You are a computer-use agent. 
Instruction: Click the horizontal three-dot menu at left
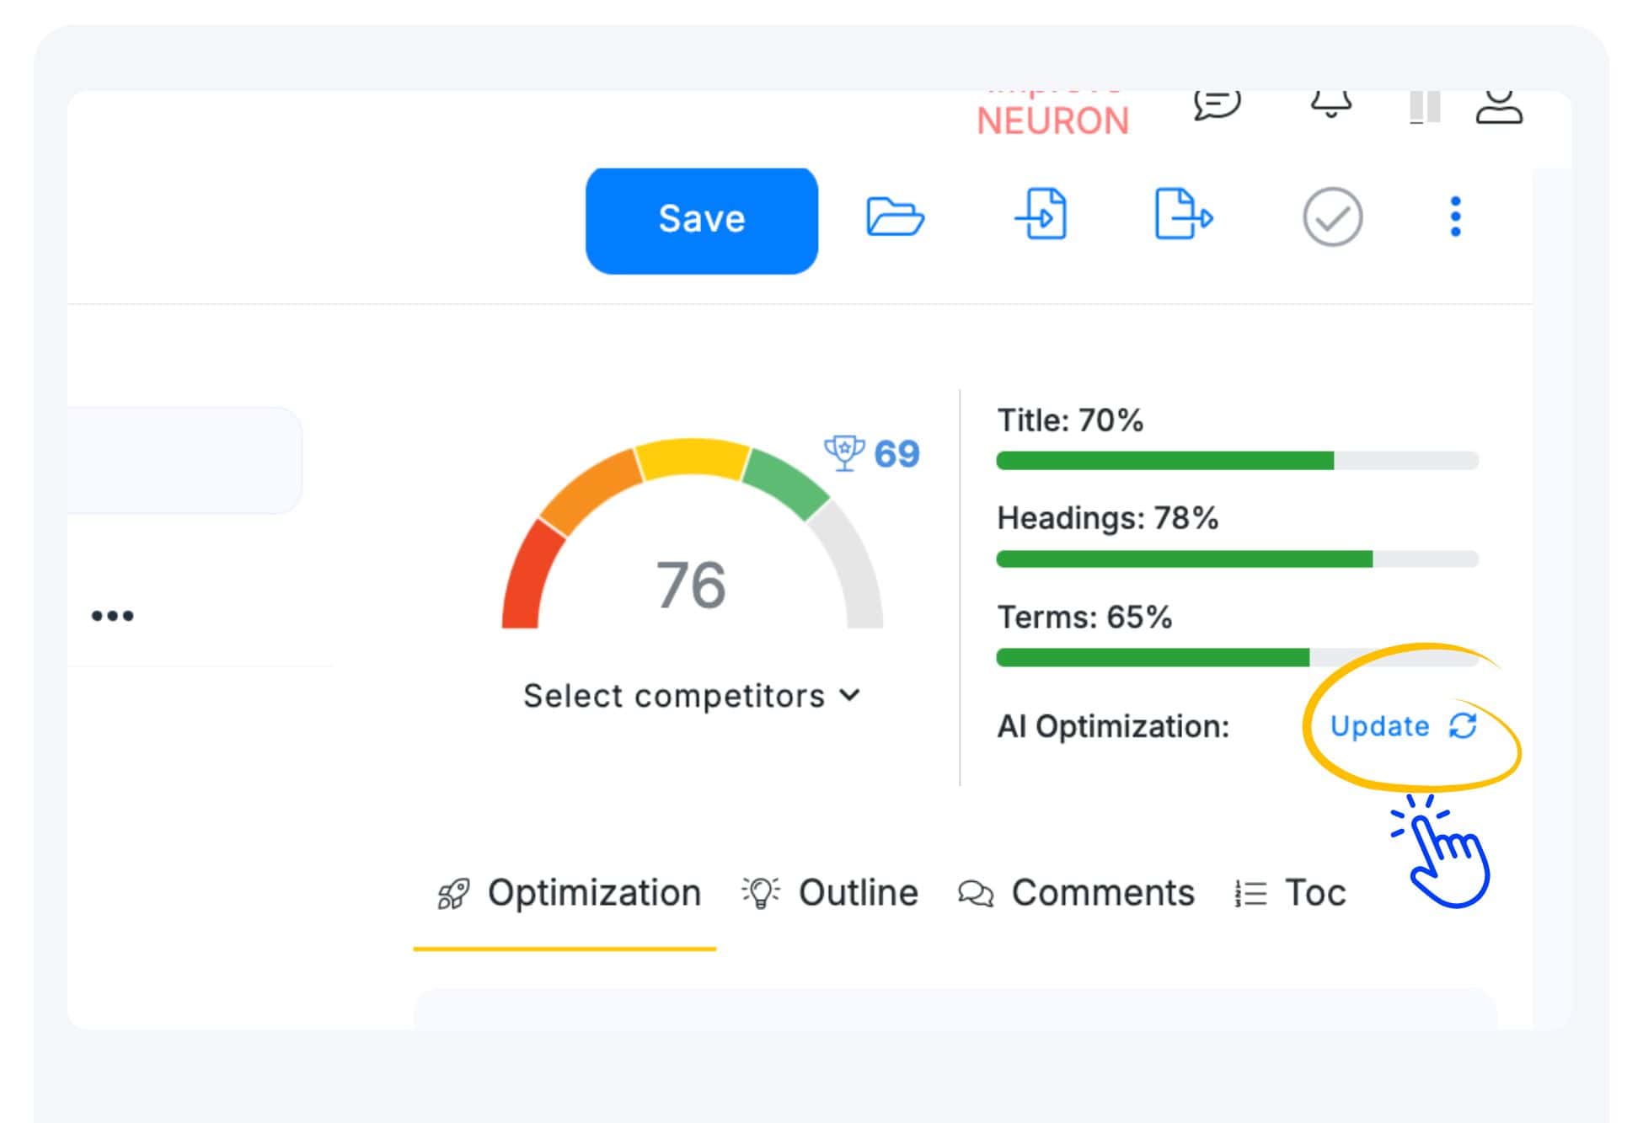click(x=112, y=616)
